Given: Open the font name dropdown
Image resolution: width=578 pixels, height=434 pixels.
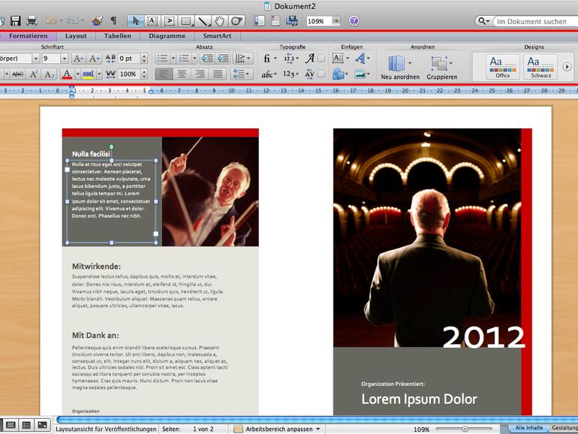Looking at the screenshot, I should click(x=36, y=59).
